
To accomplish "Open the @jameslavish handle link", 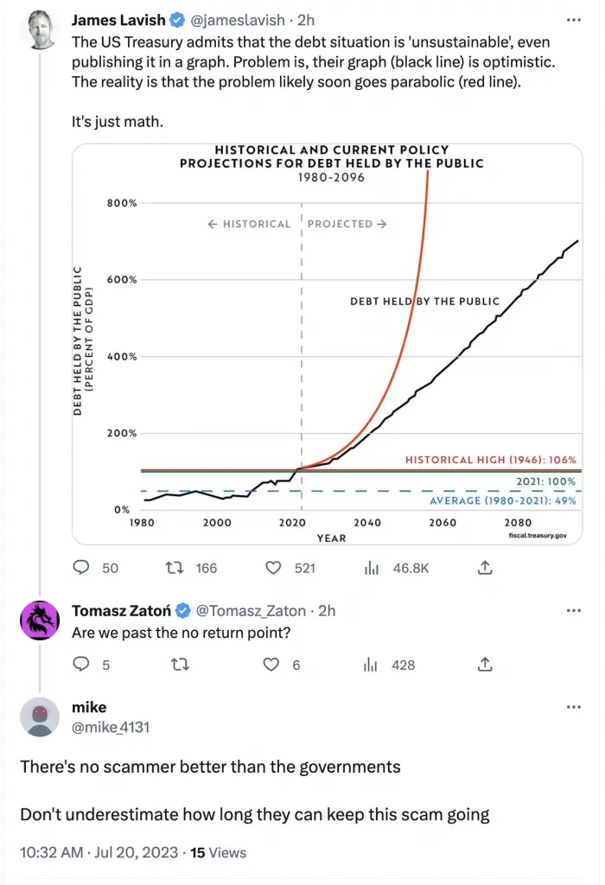I will point(238,20).
